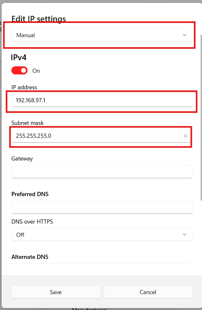Cancel editing the IP settings
Image resolution: width=202 pixels, height=310 pixels.
click(148, 292)
